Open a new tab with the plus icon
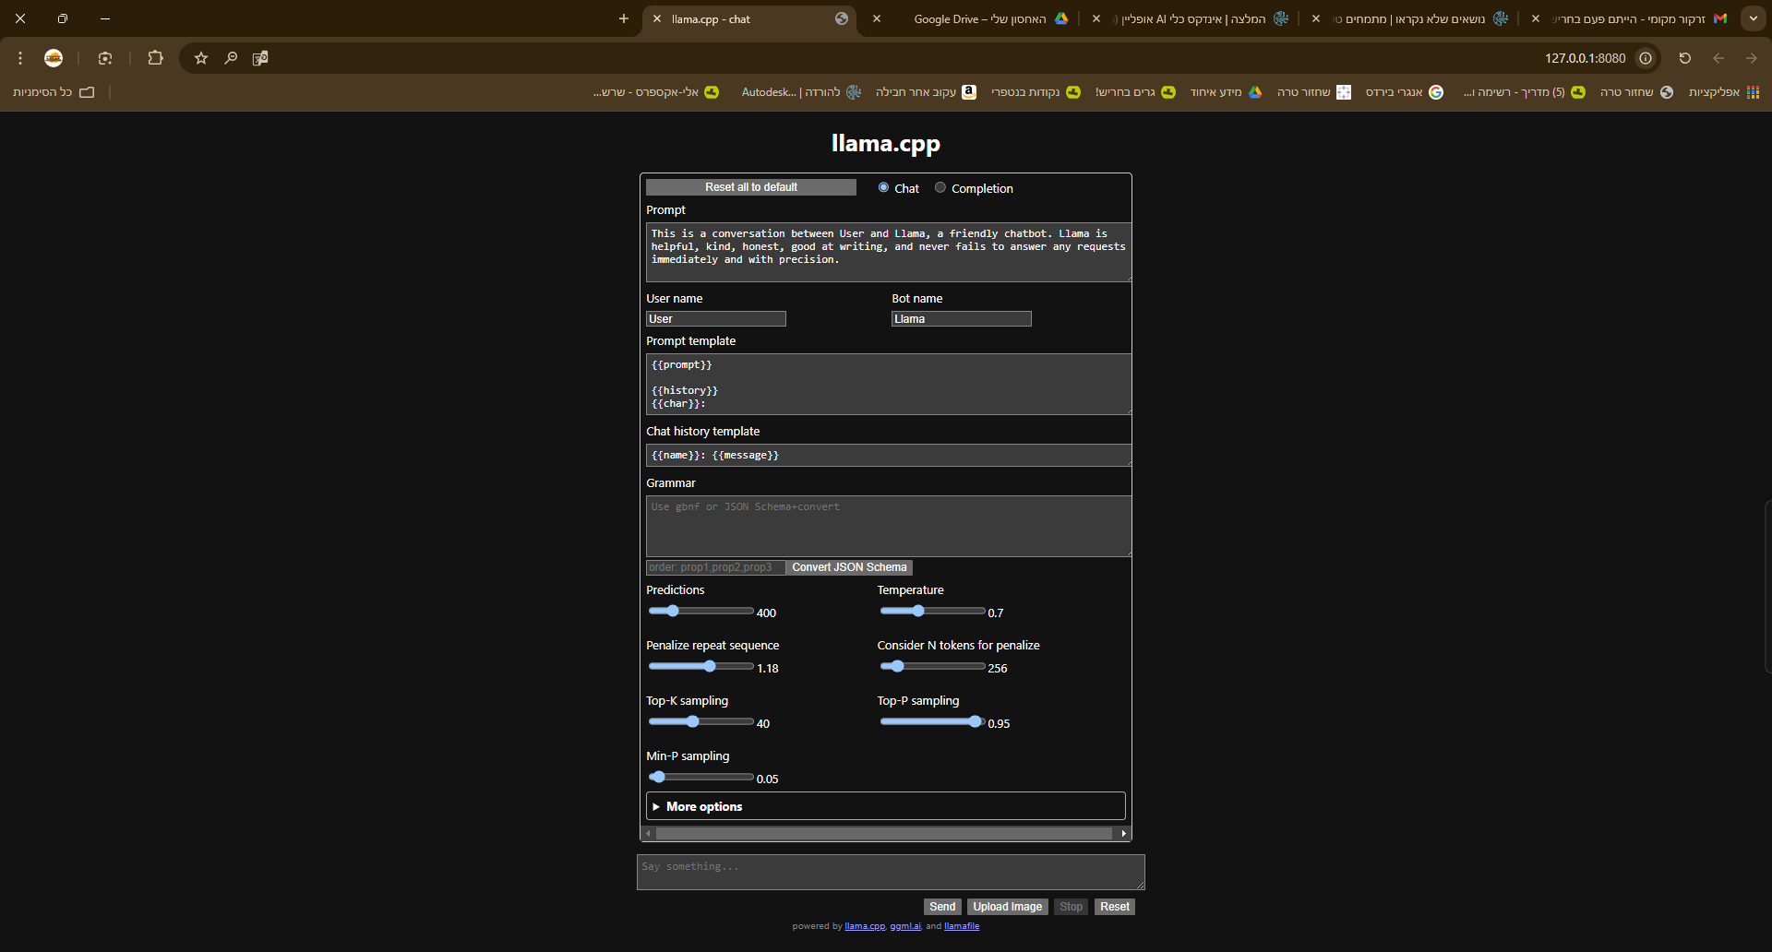This screenshot has height=952, width=1772. coord(624,18)
